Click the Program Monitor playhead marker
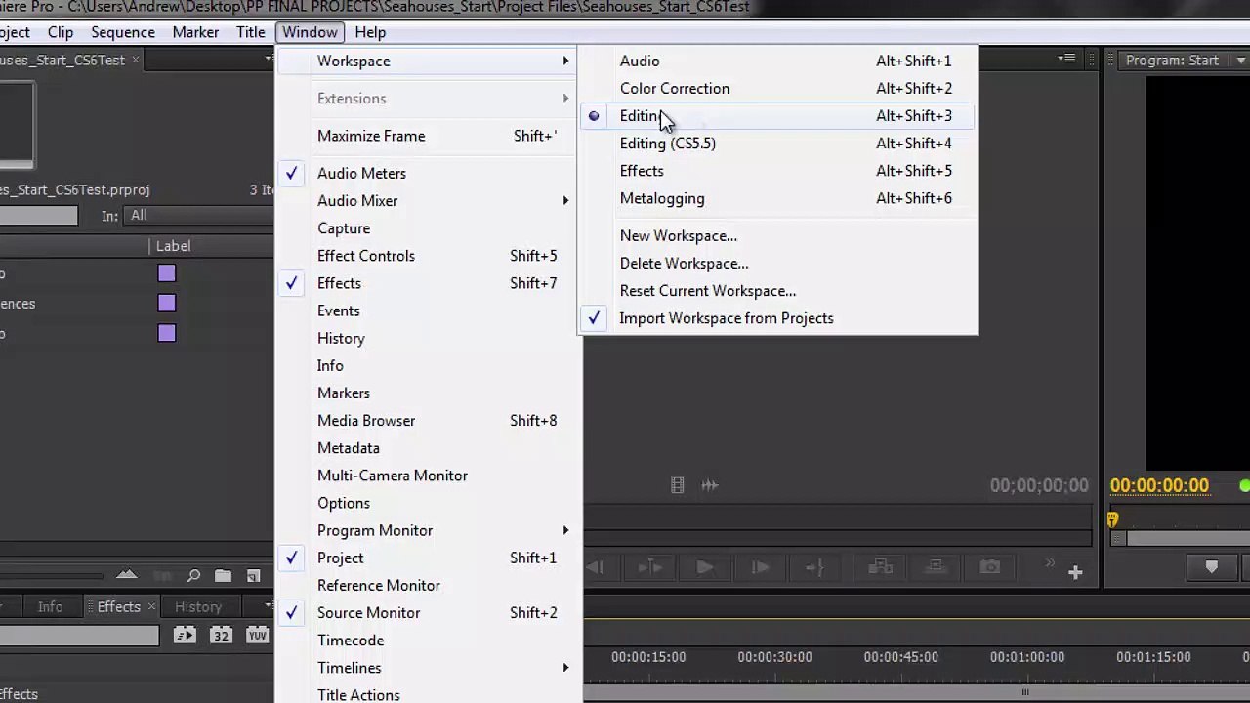 pos(1112,521)
